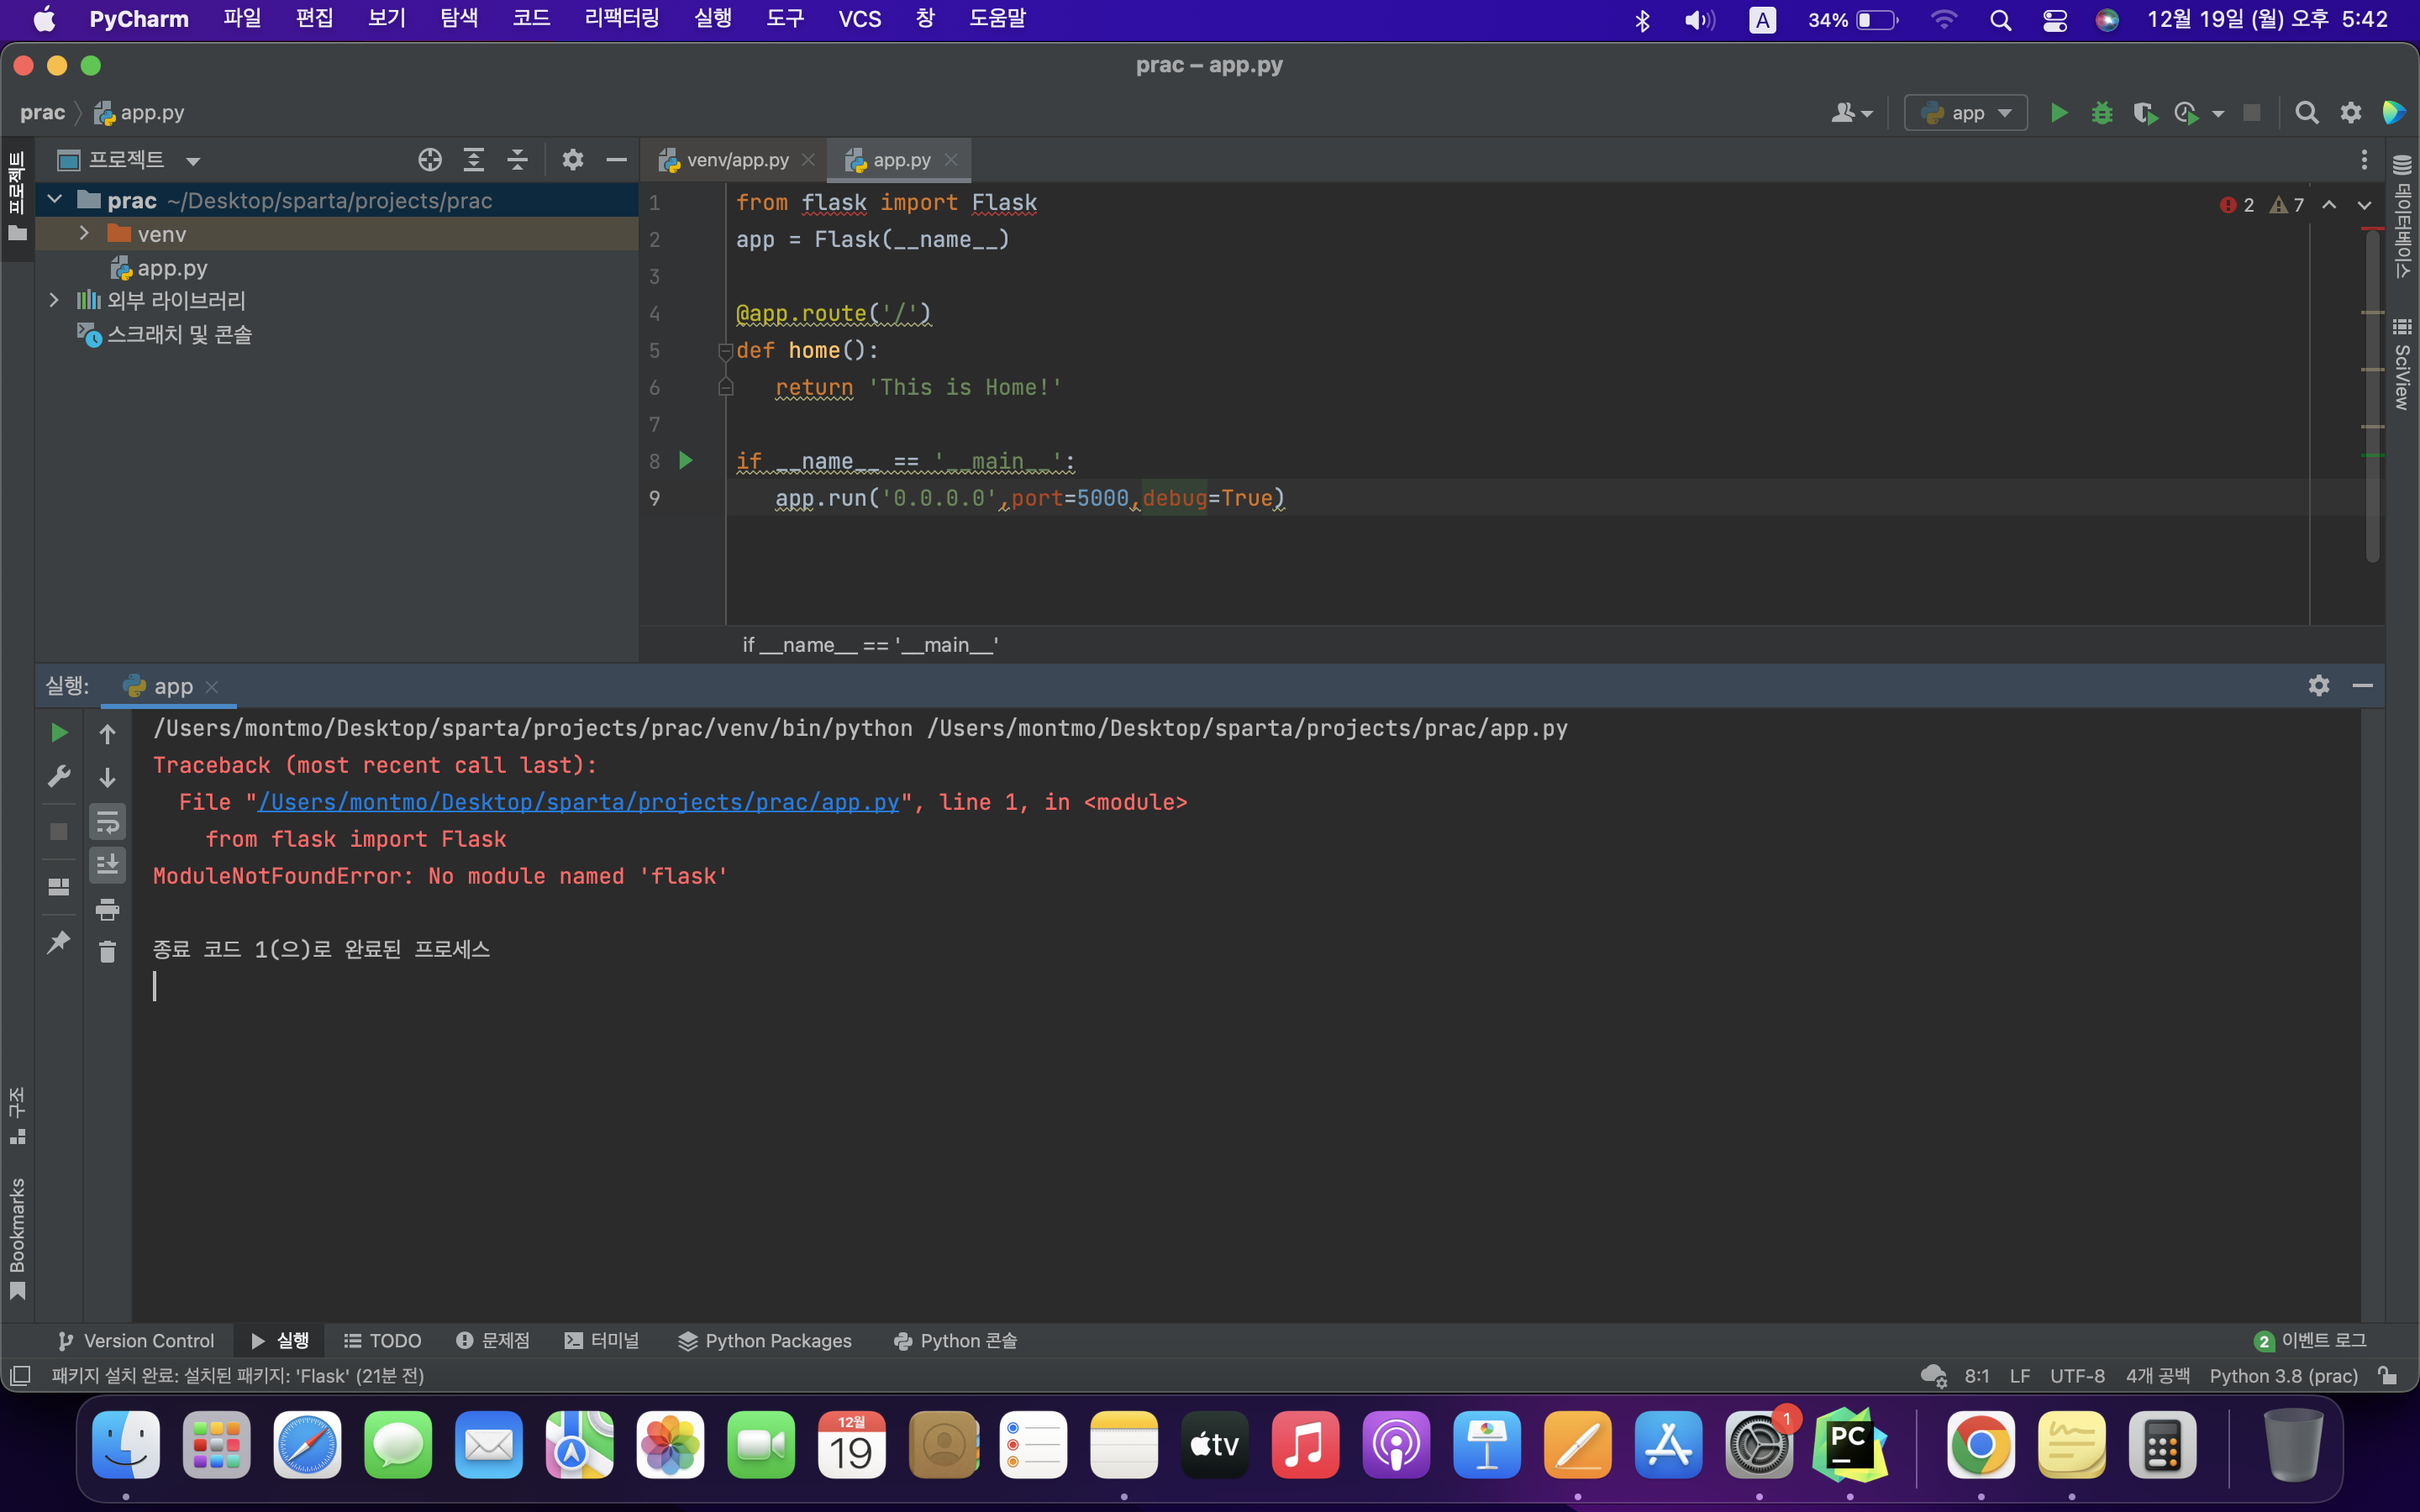Open project panel options gear

click(572, 160)
